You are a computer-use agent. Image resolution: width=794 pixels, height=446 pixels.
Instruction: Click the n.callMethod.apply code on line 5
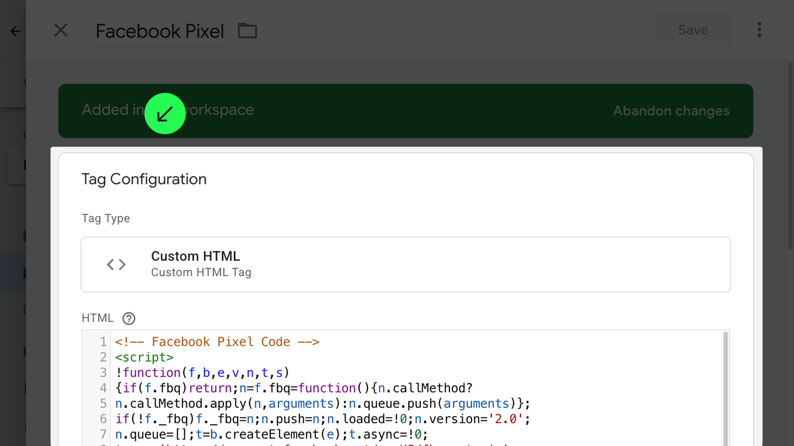pyautogui.click(x=323, y=403)
